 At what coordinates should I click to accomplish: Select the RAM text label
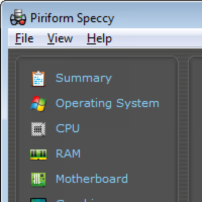[68, 154]
